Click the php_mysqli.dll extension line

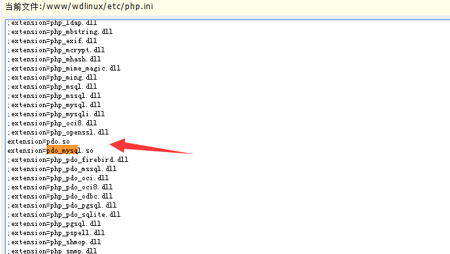[x=56, y=114]
